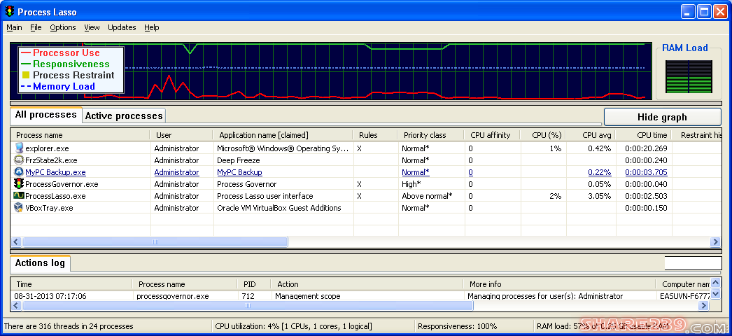The width and height of the screenshot is (732, 336).
Task: Sort by Process name column header
Action: (x=80, y=135)
